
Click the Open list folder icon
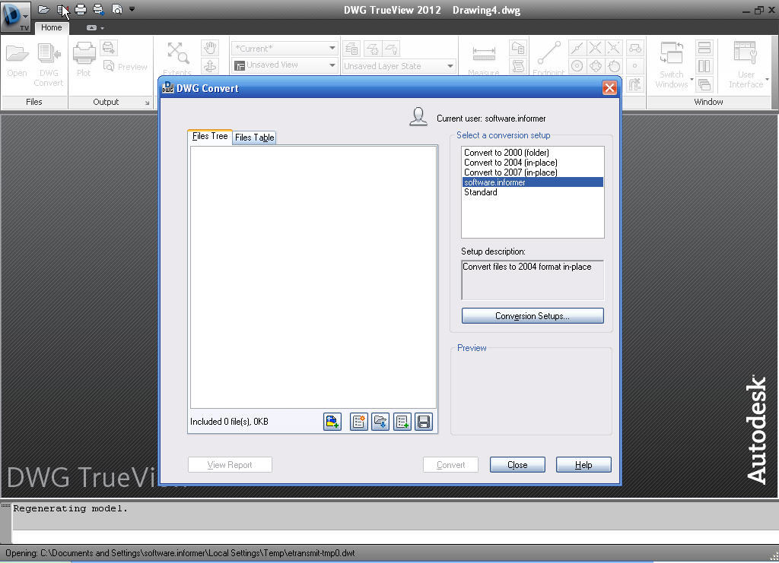[380, 422]
